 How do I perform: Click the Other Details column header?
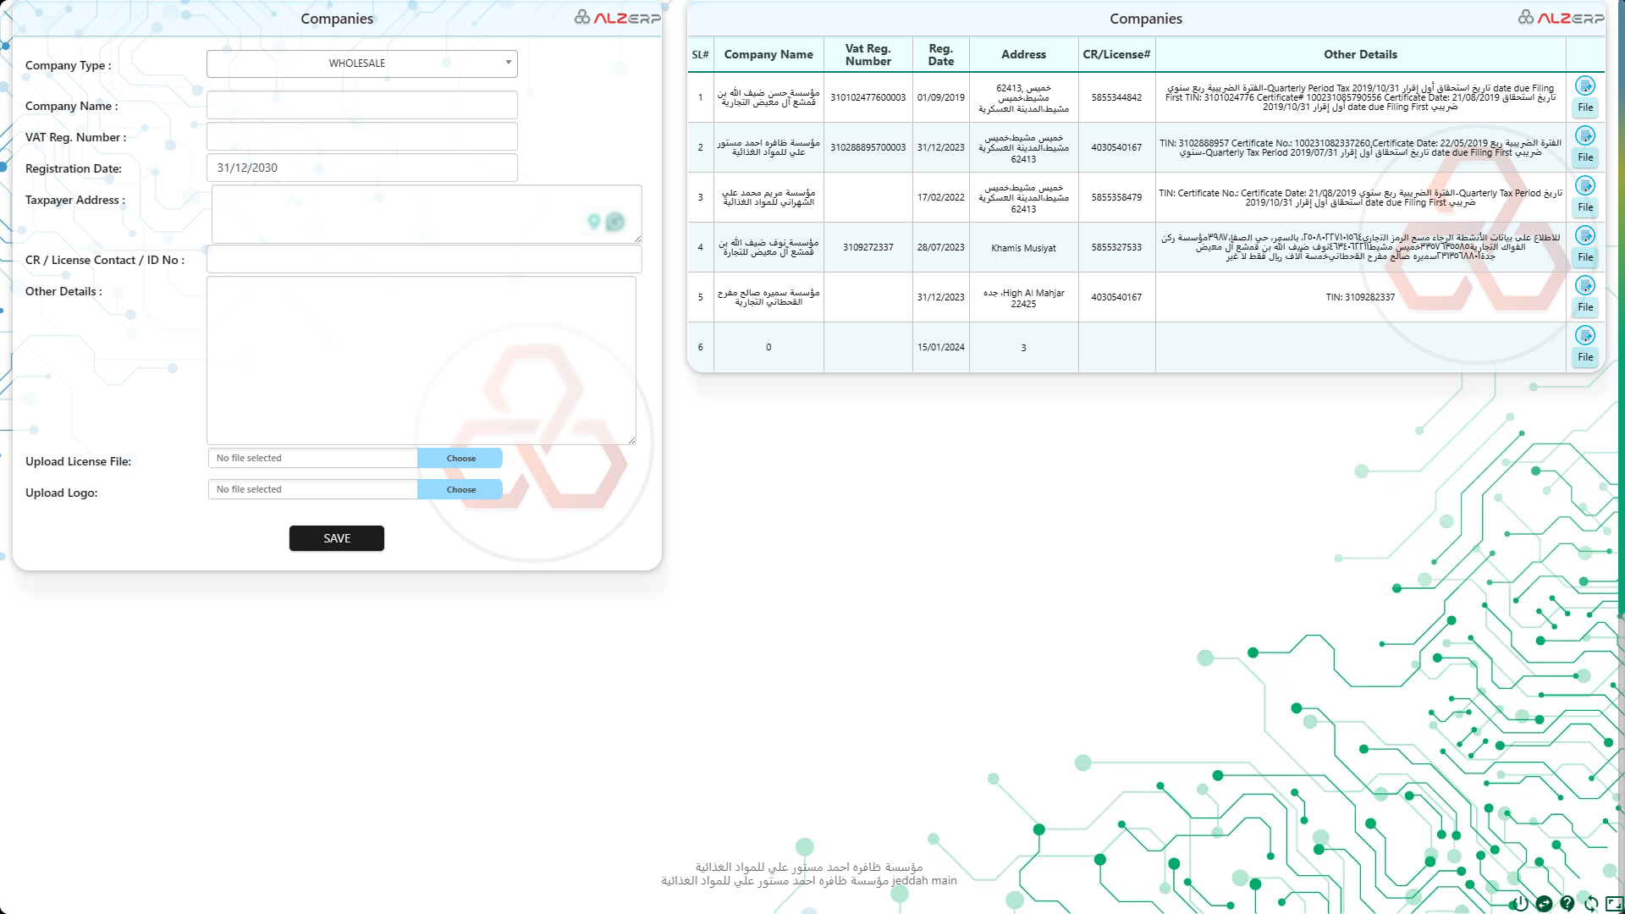(x=1361, y=54)
